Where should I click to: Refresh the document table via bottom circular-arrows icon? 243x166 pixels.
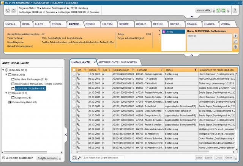[x=74, y=158]
